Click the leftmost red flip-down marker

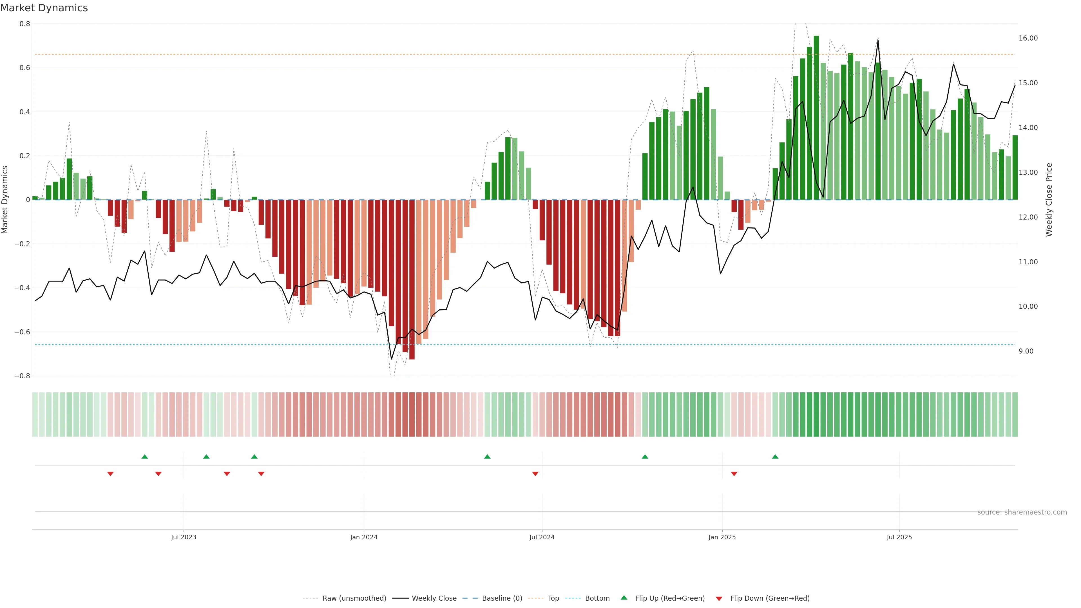point(110,474)
